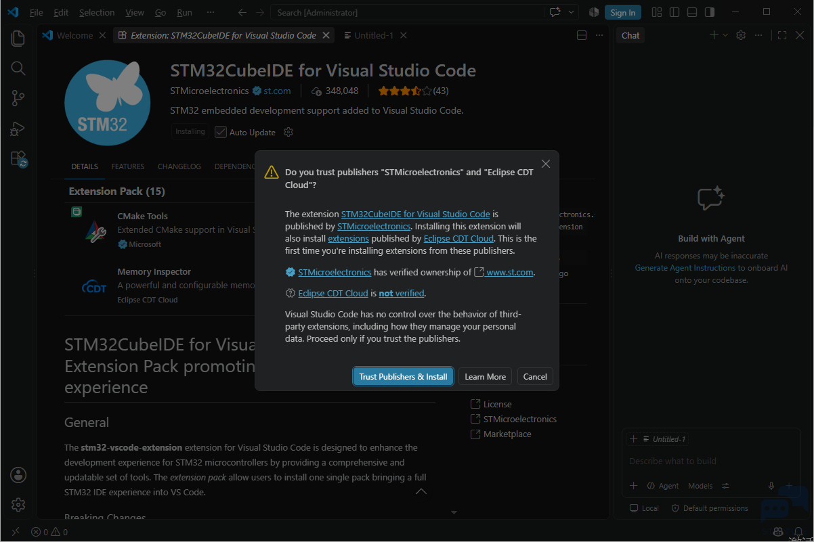Screen dimensions: 814x542
Task: Open Chat panel More Actions ellipsis
Action: coord(757,35)
